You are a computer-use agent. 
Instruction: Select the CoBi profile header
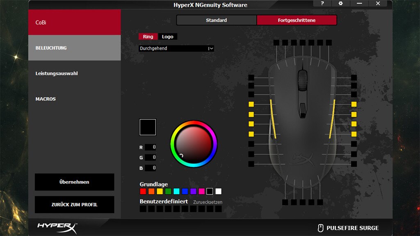click(75, 23)
